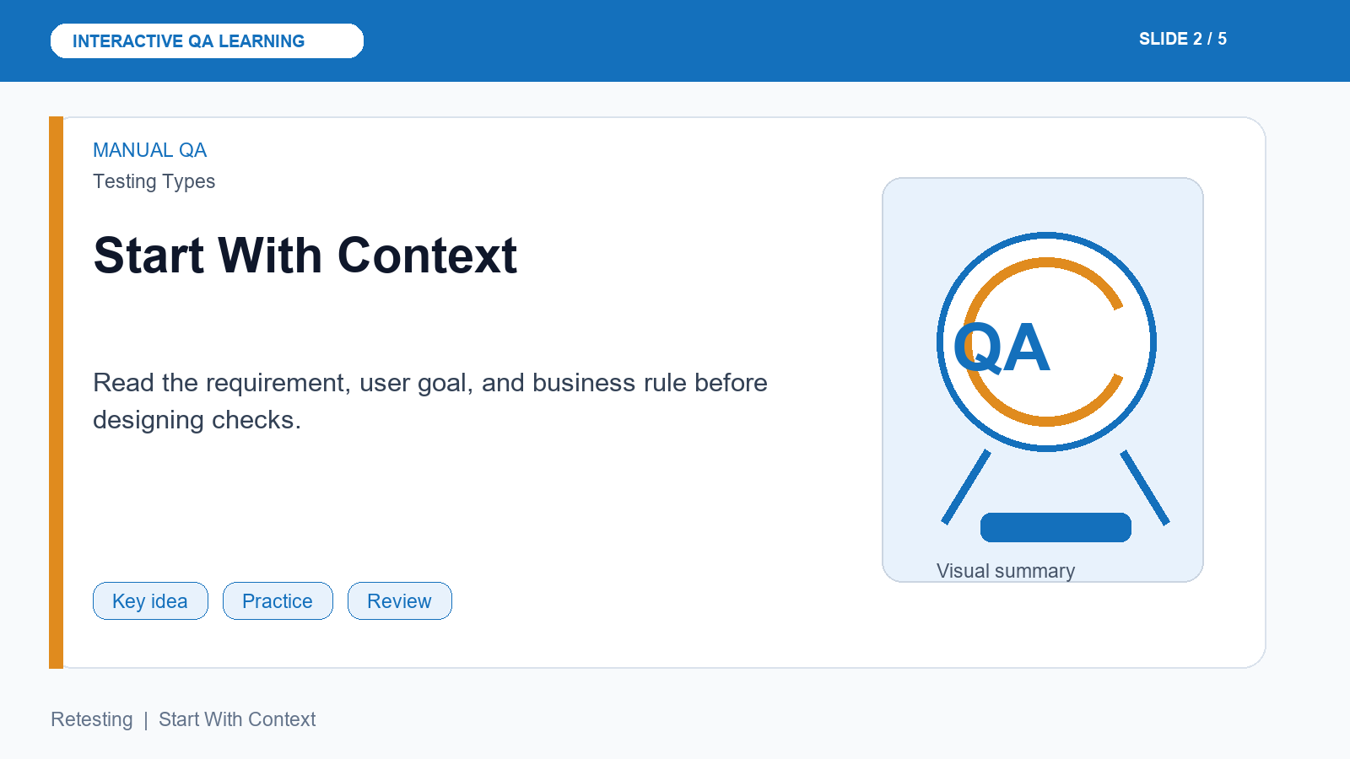
Task: Click the Visual summary caption
Action: tap(1006, 571)
